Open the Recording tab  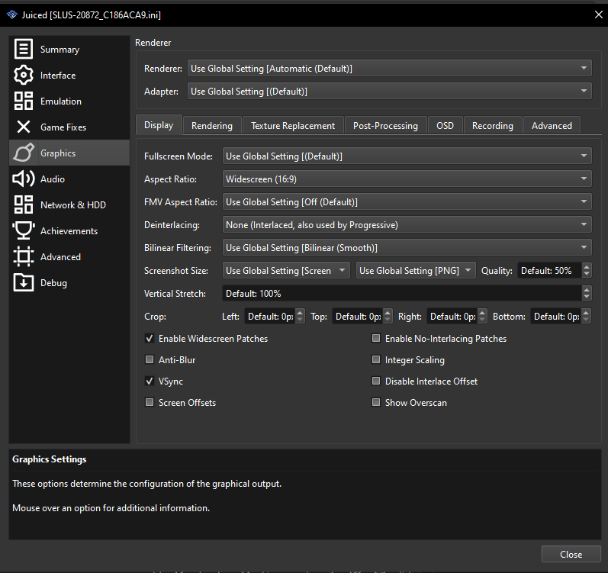pyautogui.click(x=493, y=126)
